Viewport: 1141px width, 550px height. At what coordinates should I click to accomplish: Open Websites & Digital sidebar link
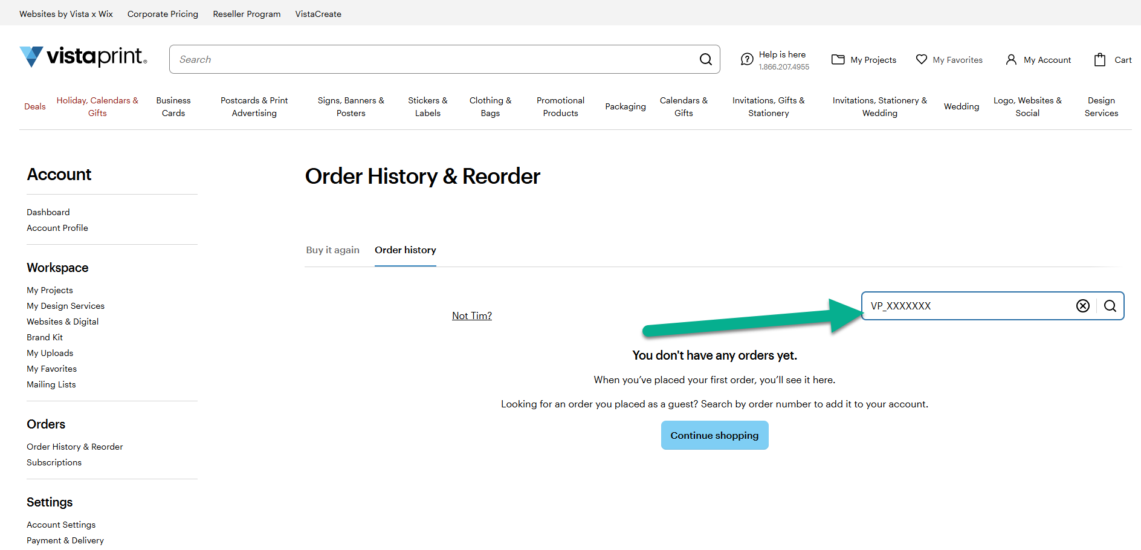62,322
